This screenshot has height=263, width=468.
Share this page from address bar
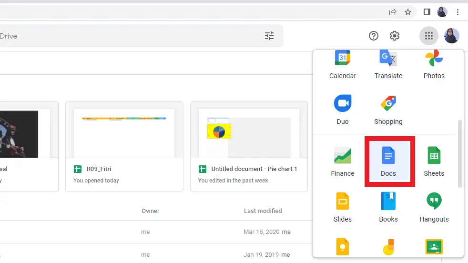(x=393, y=12)
